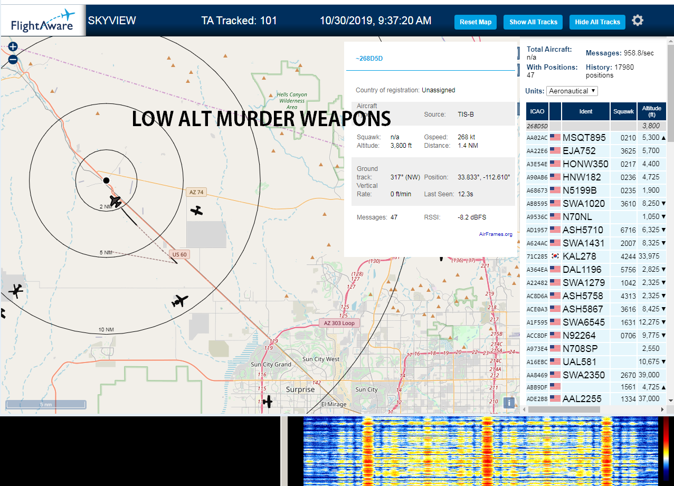Select the aircraft icon east of AZ 74 label
674x486 pixels.
197,210
